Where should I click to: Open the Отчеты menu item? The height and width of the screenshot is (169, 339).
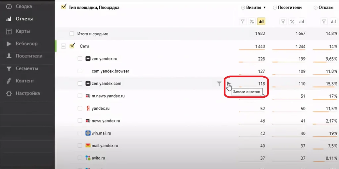(24, 19)
